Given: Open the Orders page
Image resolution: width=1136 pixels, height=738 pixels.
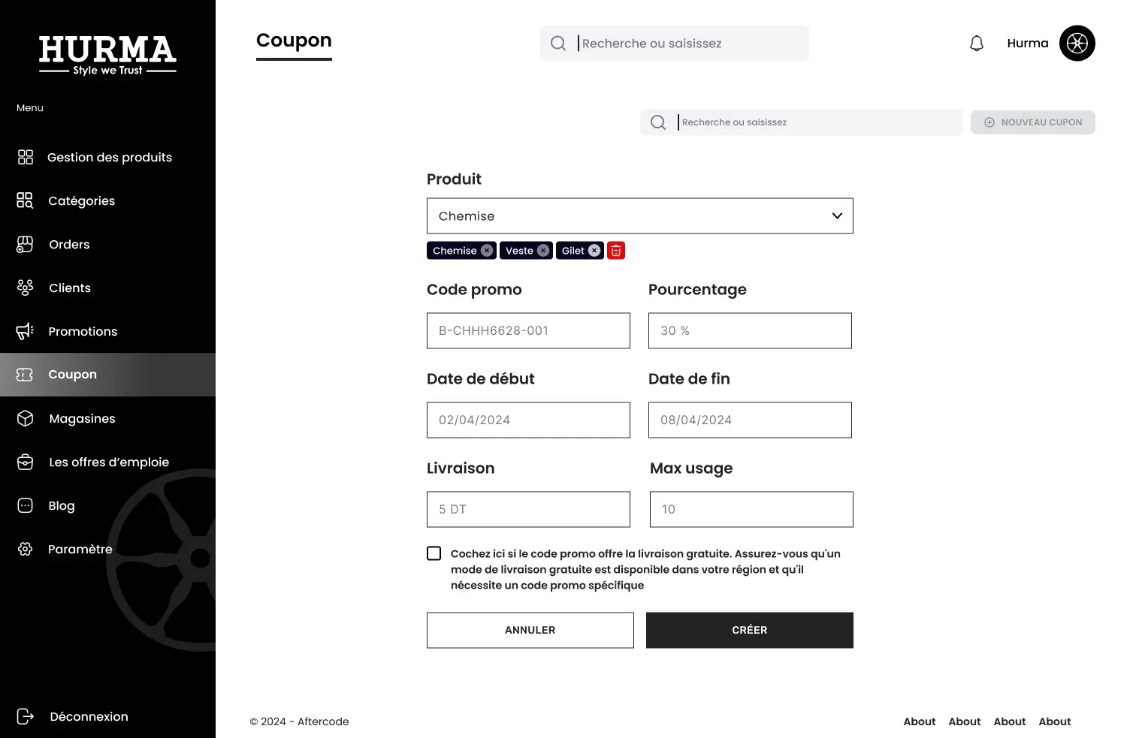Looking at the screenshot, I should coord(69,245).
